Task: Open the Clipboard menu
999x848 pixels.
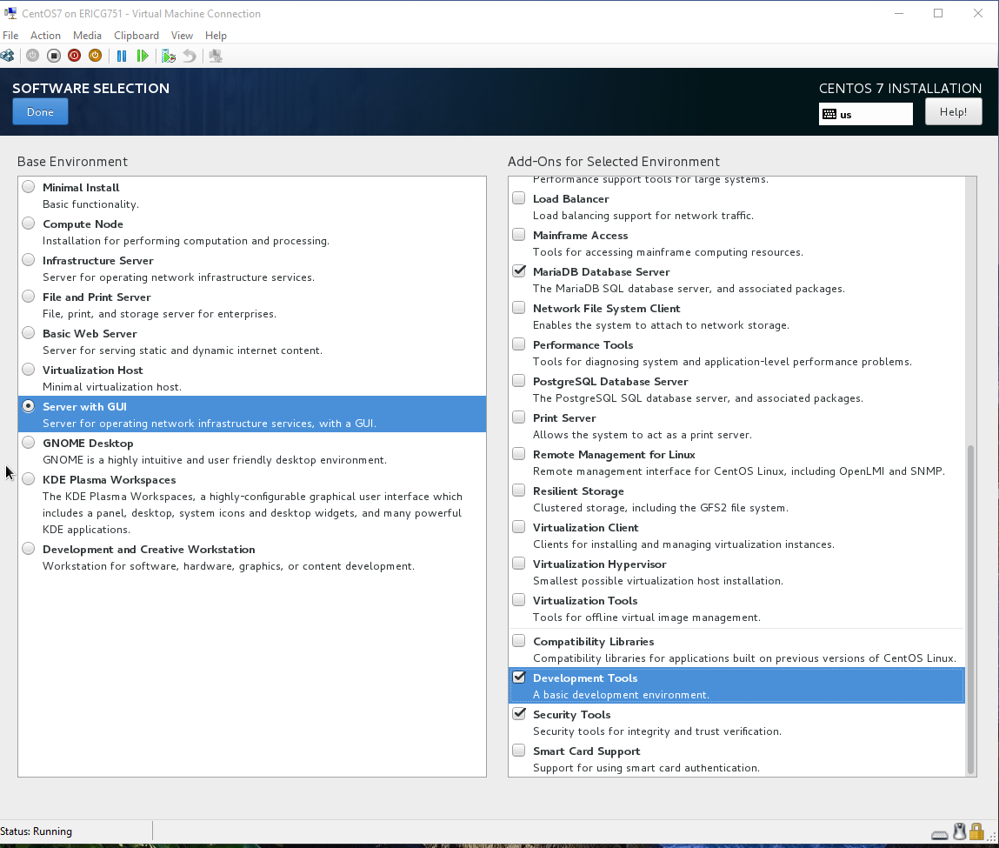Action: [137, 36]
